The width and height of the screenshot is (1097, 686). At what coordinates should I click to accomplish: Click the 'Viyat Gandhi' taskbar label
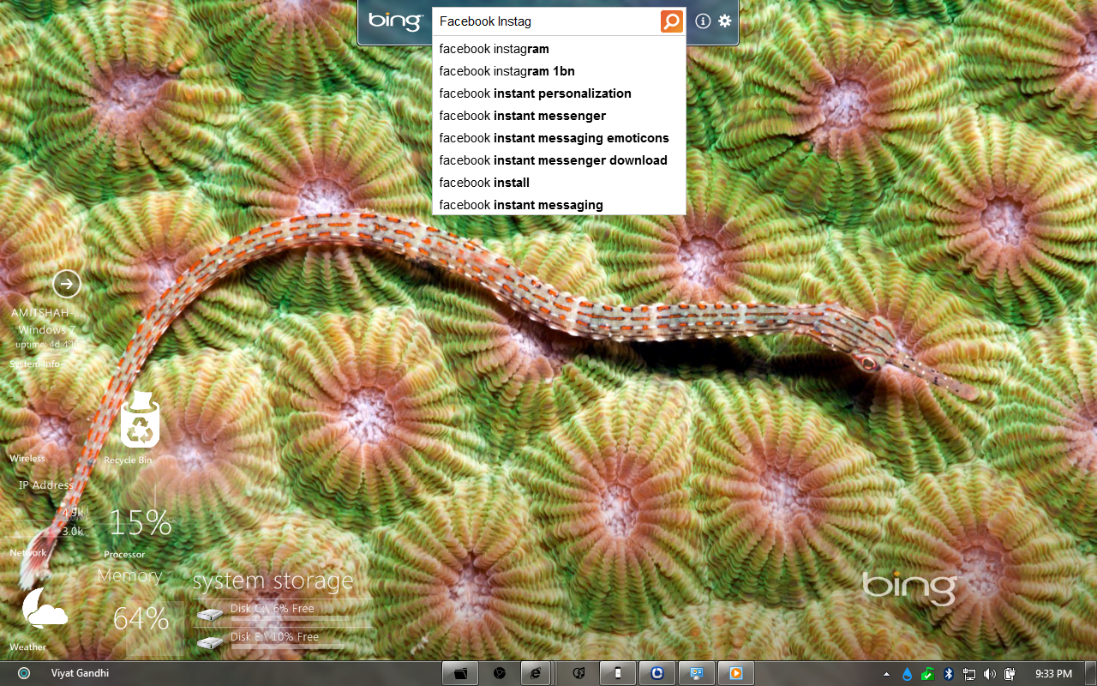[x=80, y=673]
